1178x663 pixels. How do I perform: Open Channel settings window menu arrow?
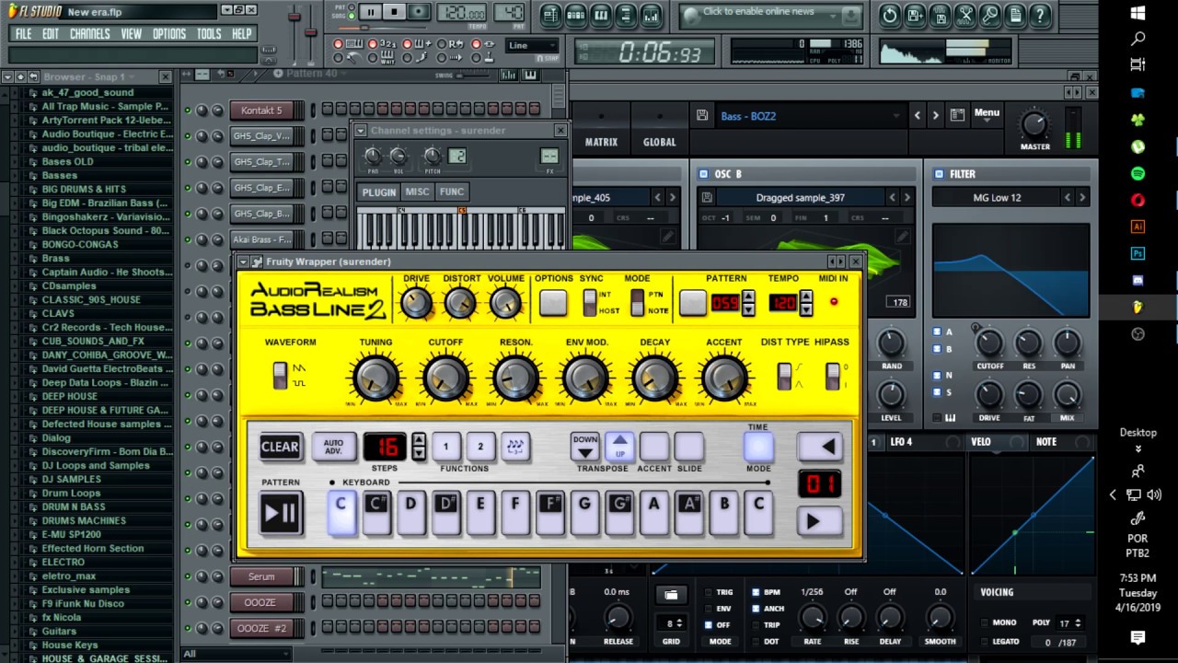[361, 131]
